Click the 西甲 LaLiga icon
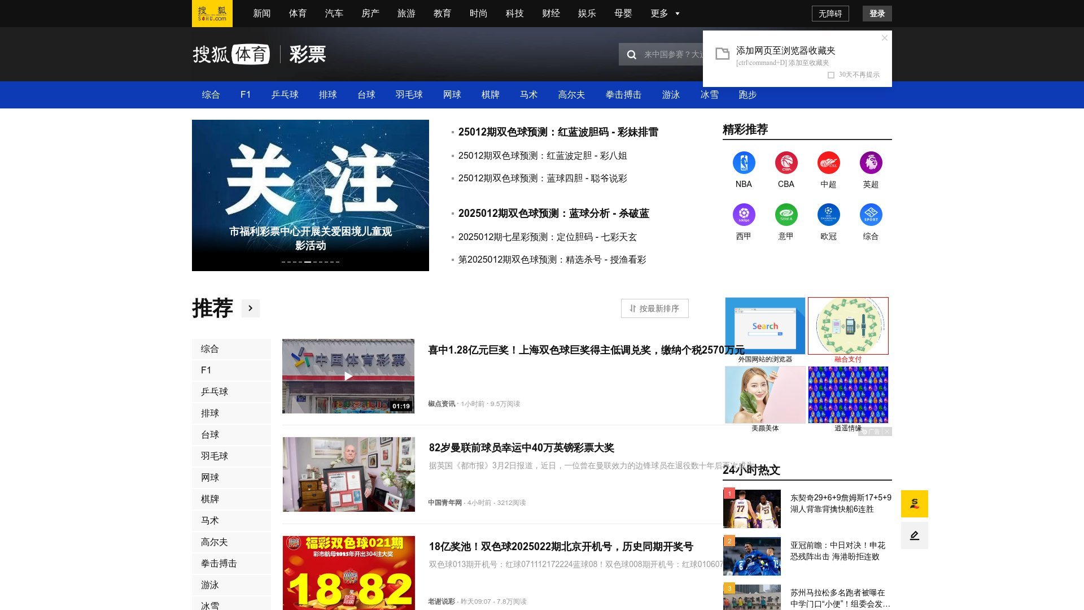The width and height of the screenshot is (1084, 610). point(744,215)
